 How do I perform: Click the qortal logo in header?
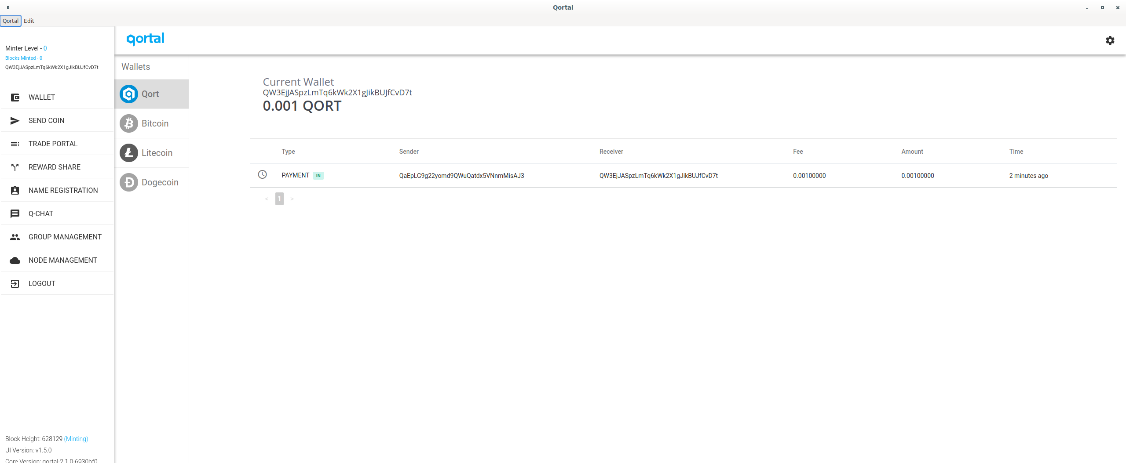pos(146,39)
